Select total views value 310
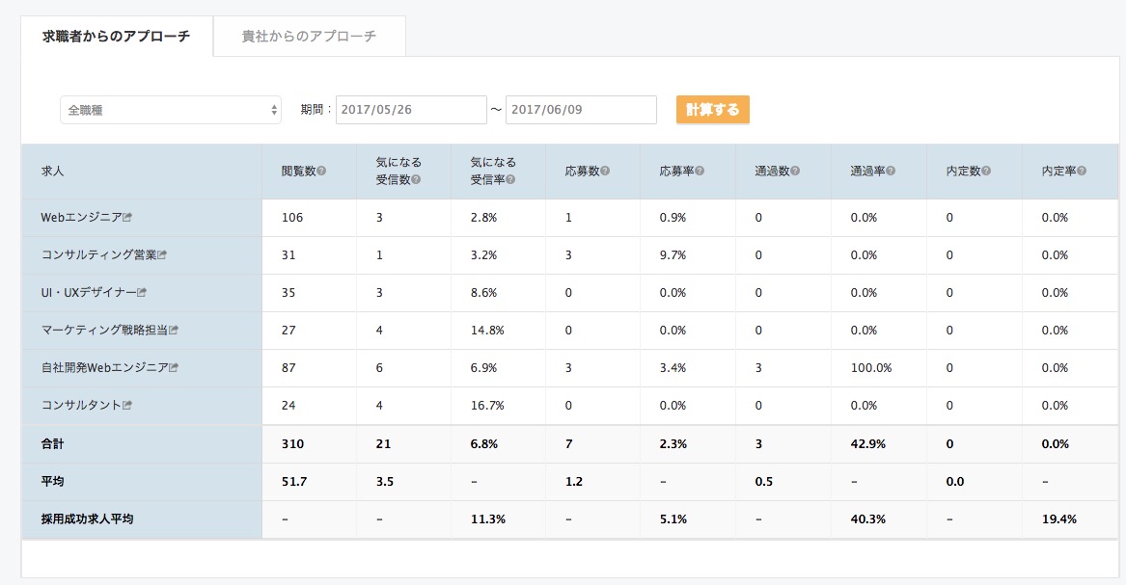 (x=293, y=443)
